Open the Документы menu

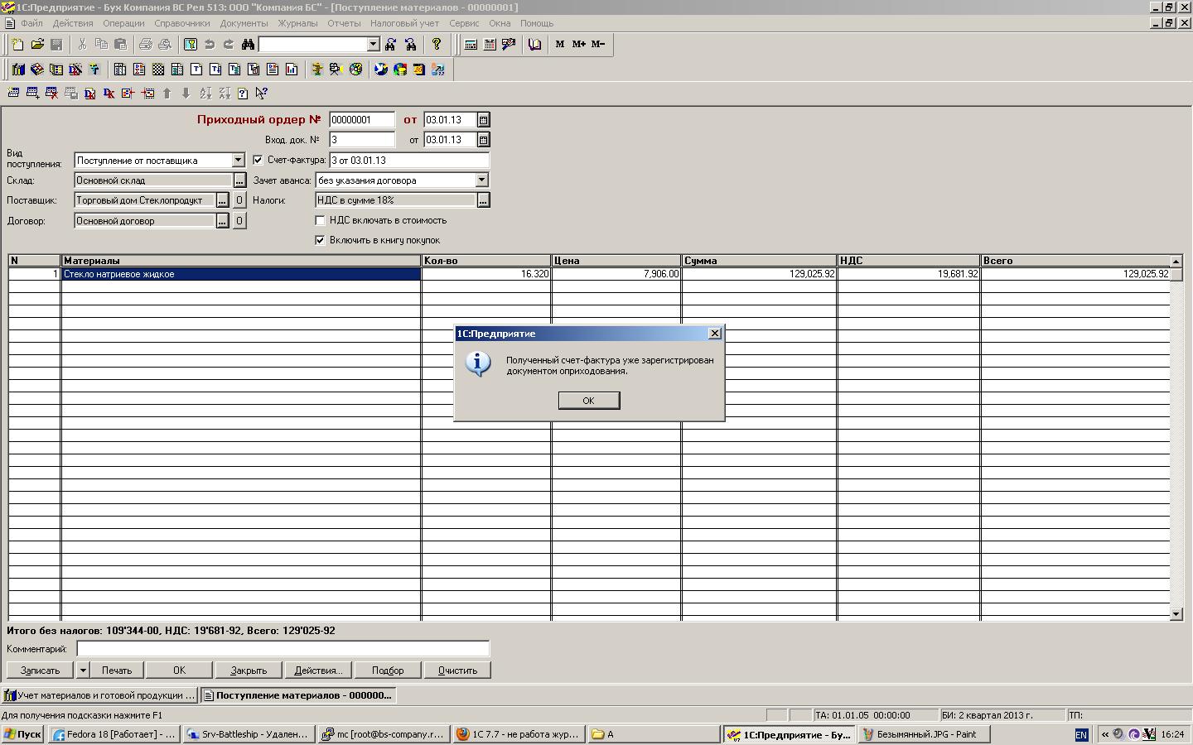tap(244, 23)
